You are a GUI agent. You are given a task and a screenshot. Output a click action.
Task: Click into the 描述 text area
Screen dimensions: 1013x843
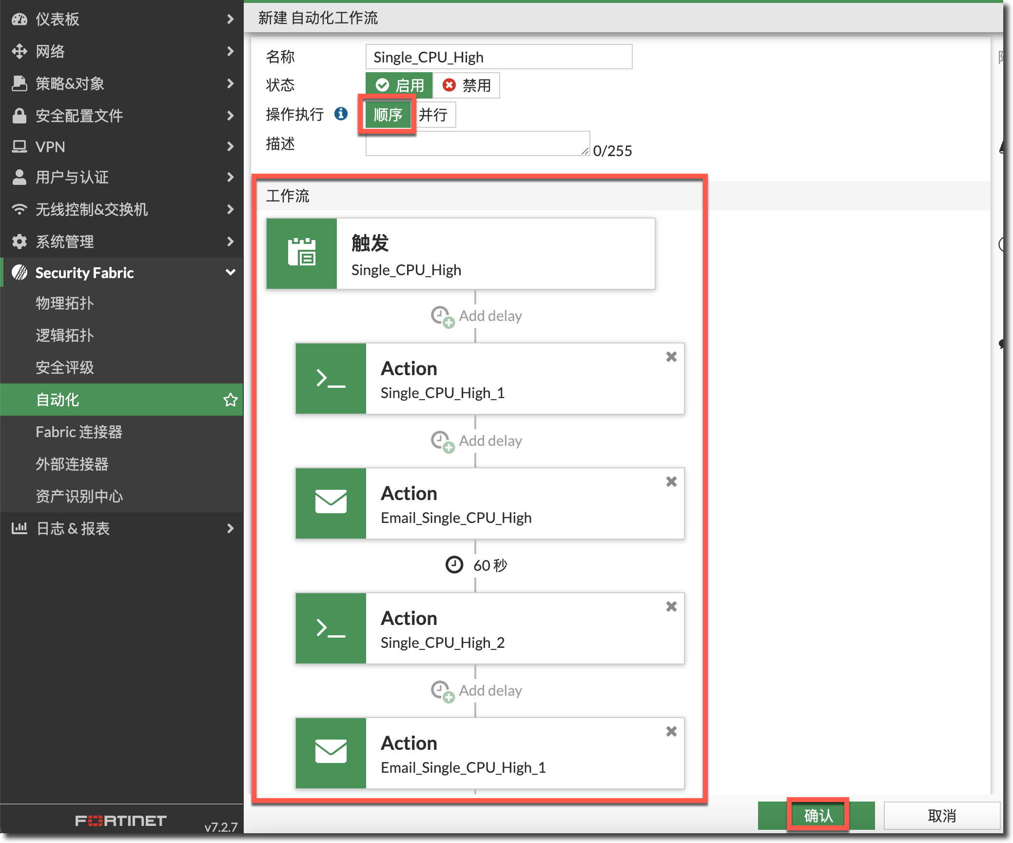tap(477, 144)
